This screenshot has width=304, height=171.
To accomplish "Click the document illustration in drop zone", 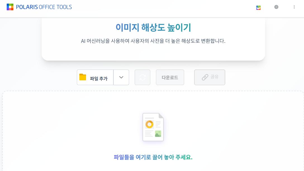I will tap(153, 127).
